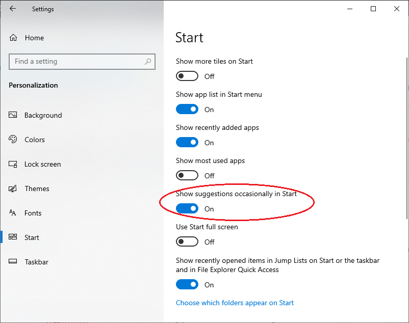This screenshot has height=323, width=409.
Task: Click the Home icon in sidebar
Action: point(14,38)
